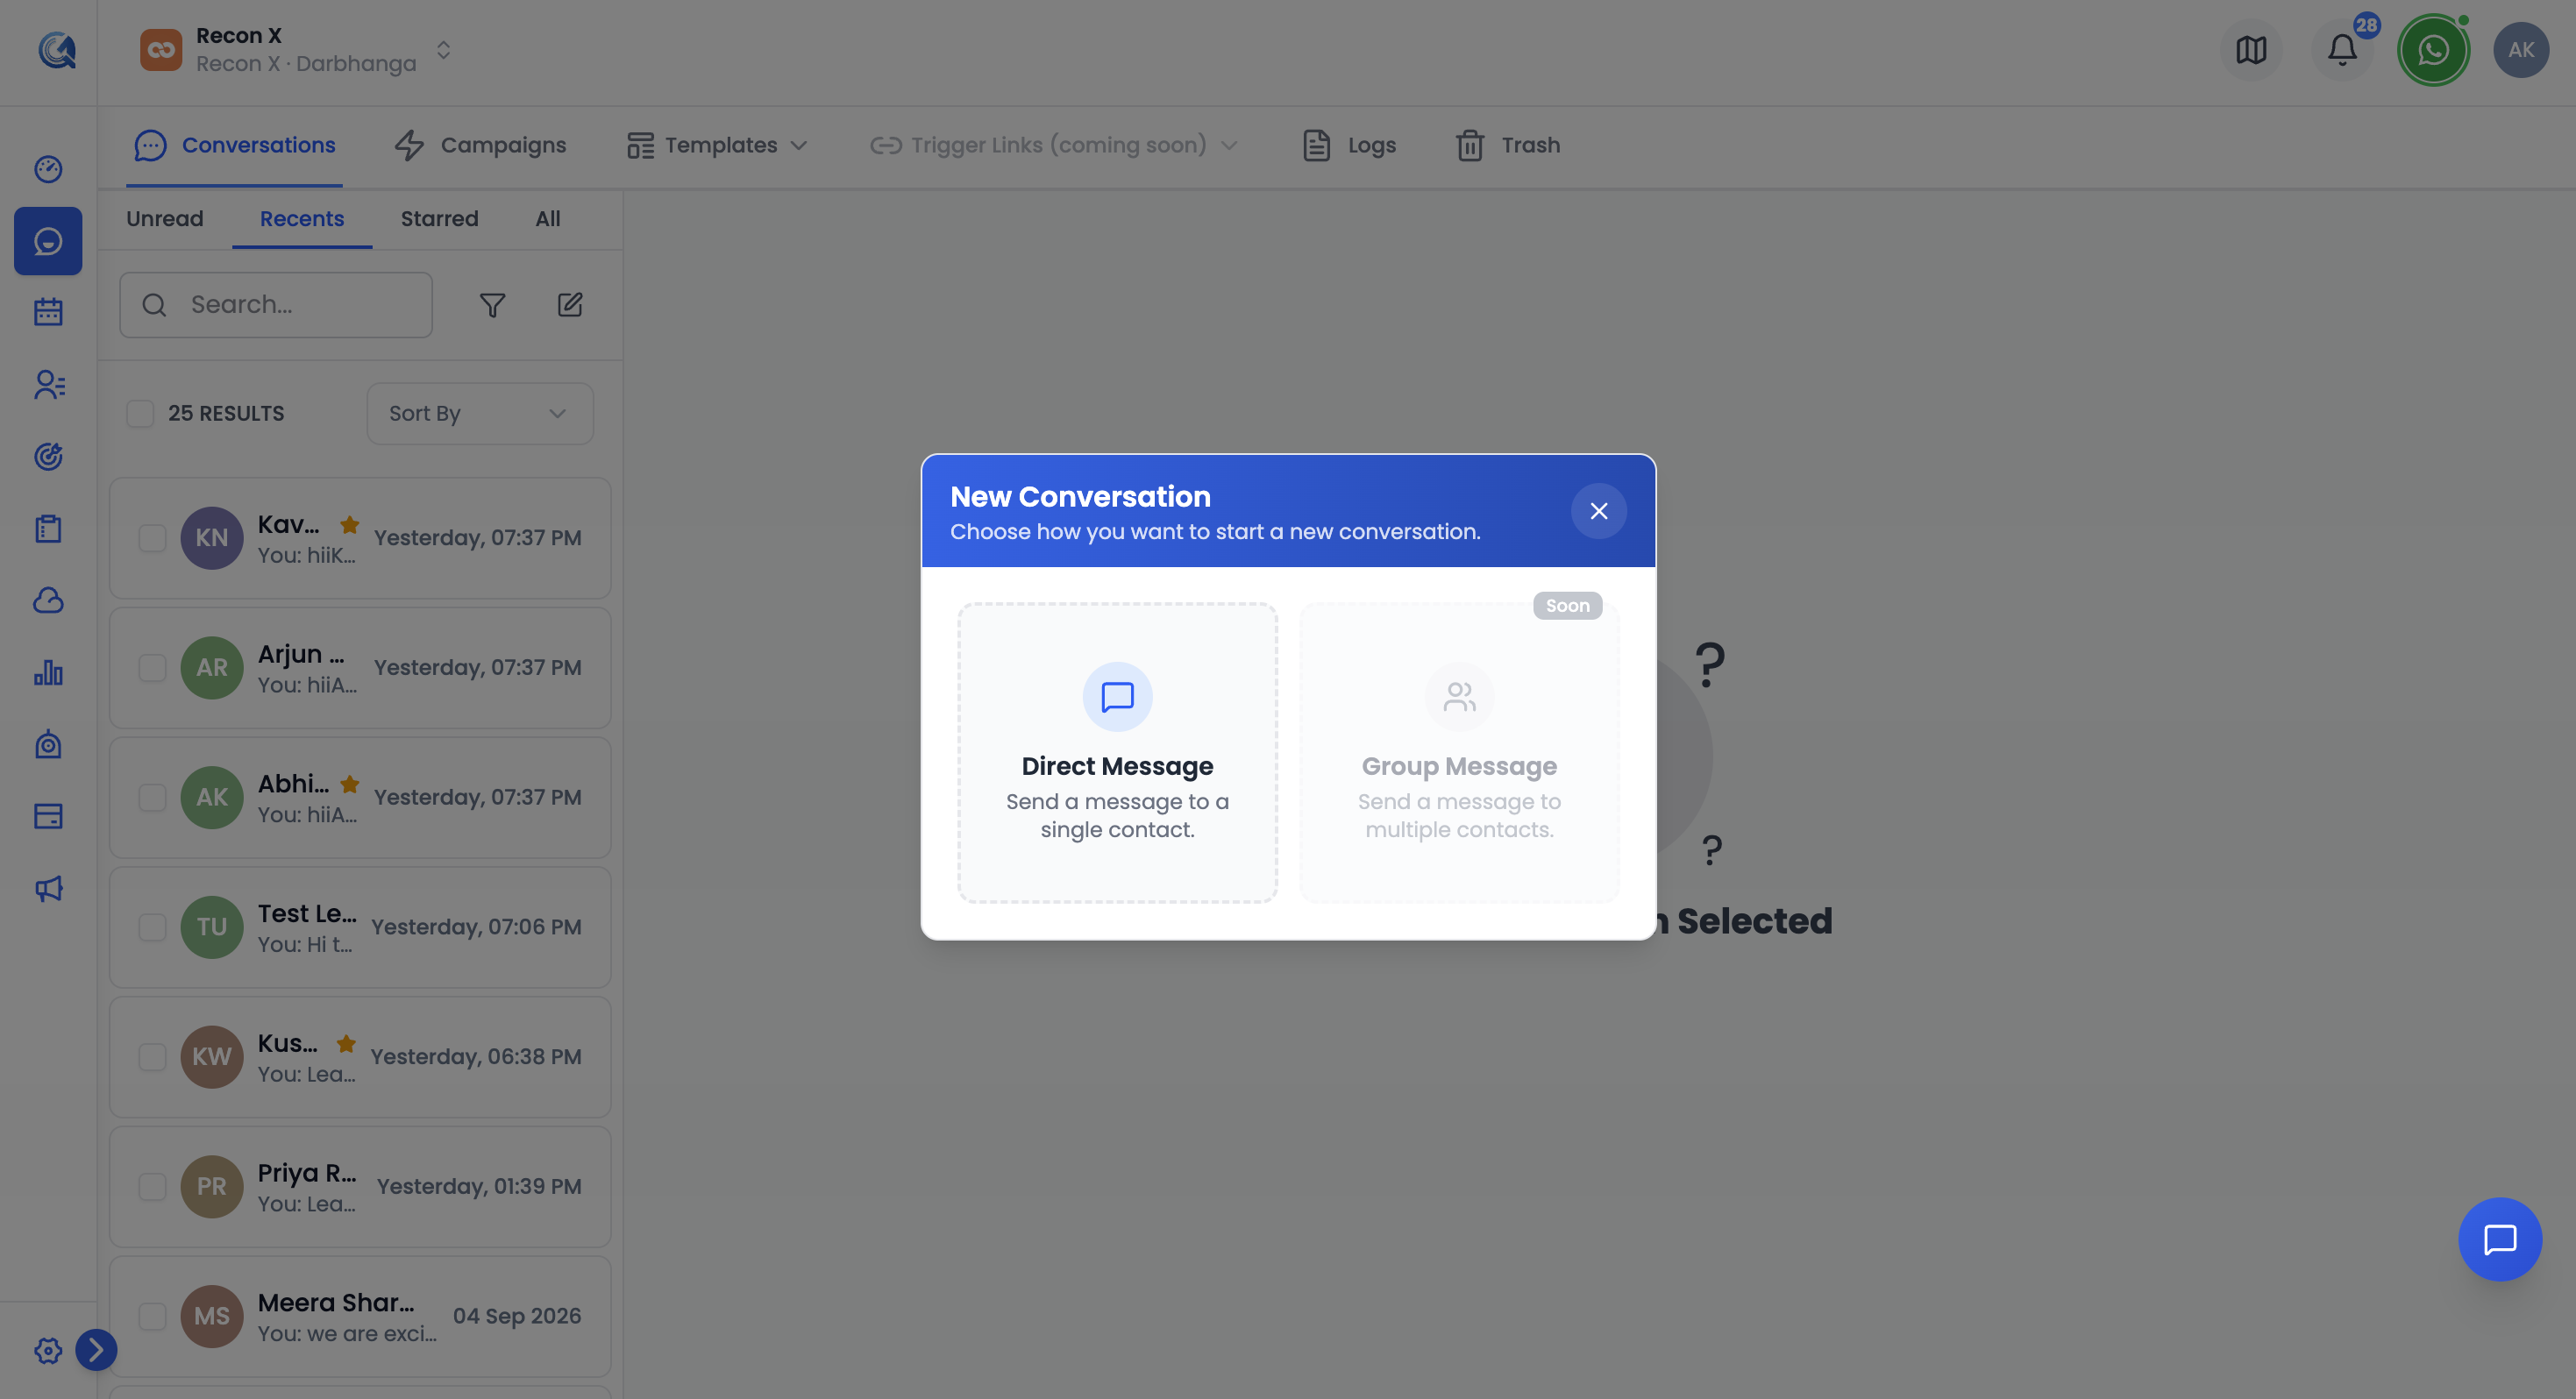The height and width of the screenshot is (1399, 2576).
Task: Tick checkbox for Test Le... conversation
Action: 152,927
